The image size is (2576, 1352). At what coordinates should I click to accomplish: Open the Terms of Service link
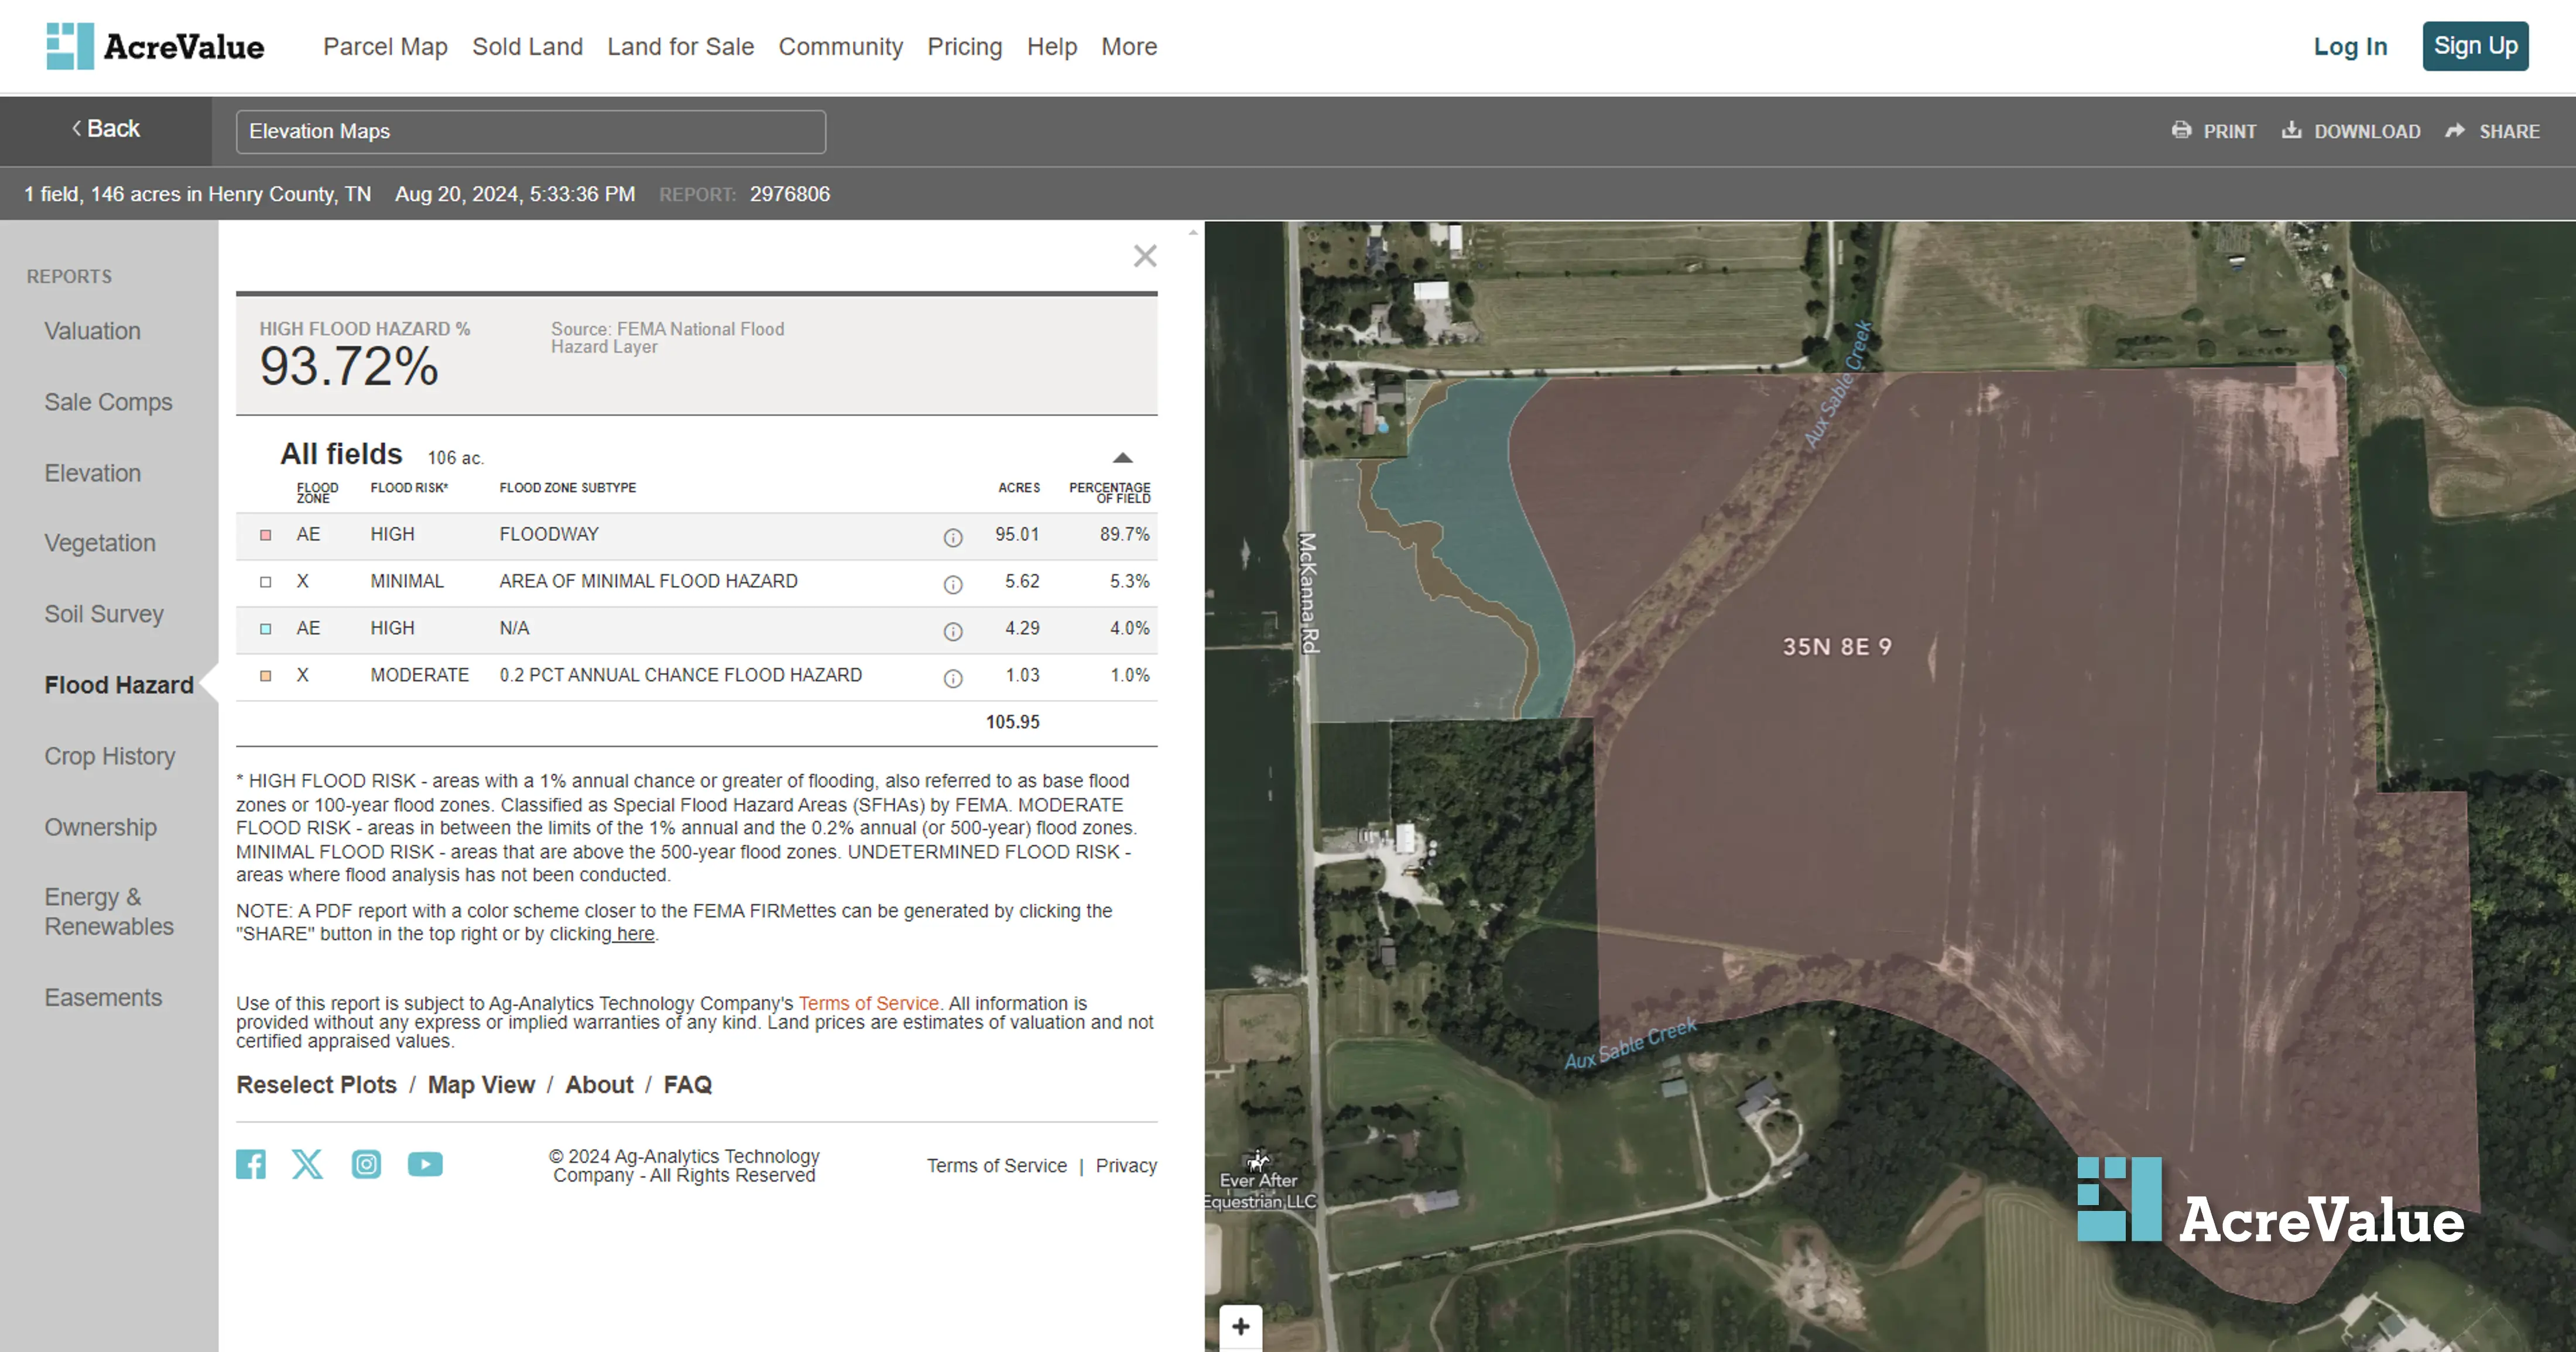pos(868,1003)
